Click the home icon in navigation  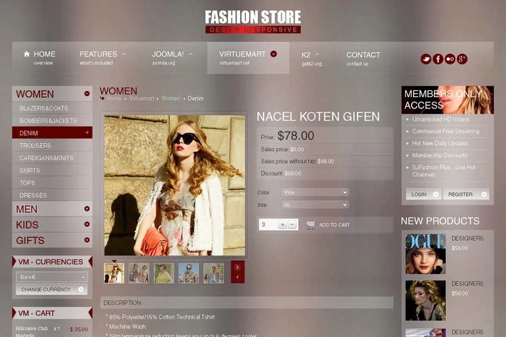coord(27,54)
